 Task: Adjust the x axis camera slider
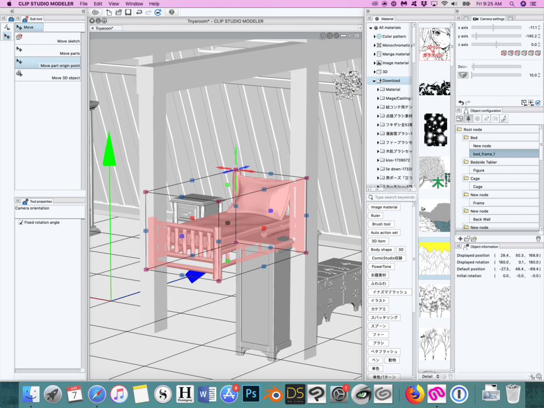pyautogui.click(x=496, y=27)
